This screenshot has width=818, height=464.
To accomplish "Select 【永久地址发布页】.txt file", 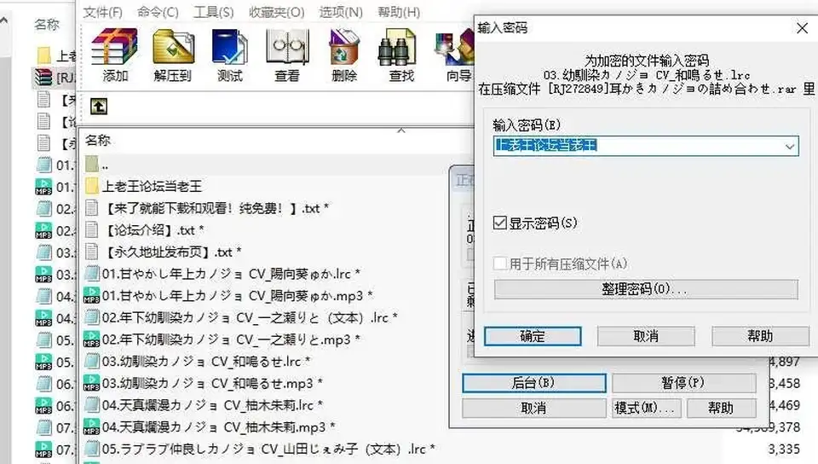I will click(x=163, y=252).
